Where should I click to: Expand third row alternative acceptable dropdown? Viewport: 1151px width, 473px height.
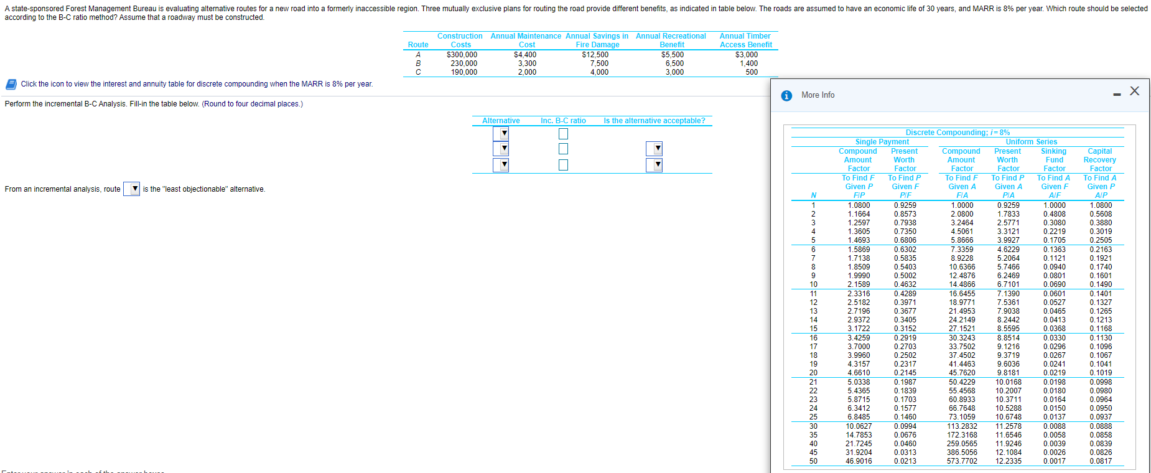pos(654,165)
